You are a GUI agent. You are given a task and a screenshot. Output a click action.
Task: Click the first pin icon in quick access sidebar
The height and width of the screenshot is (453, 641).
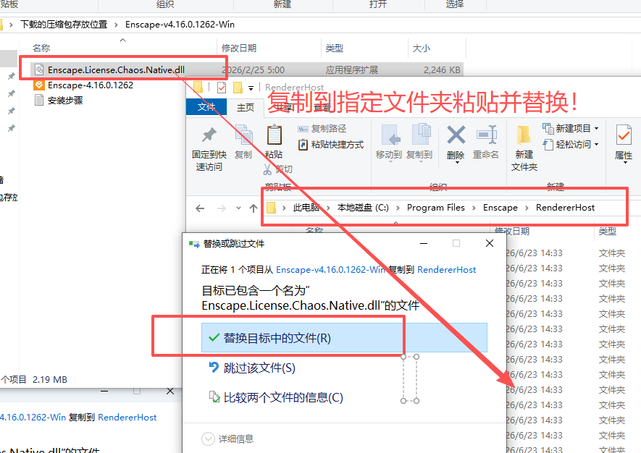click(11, 77)
